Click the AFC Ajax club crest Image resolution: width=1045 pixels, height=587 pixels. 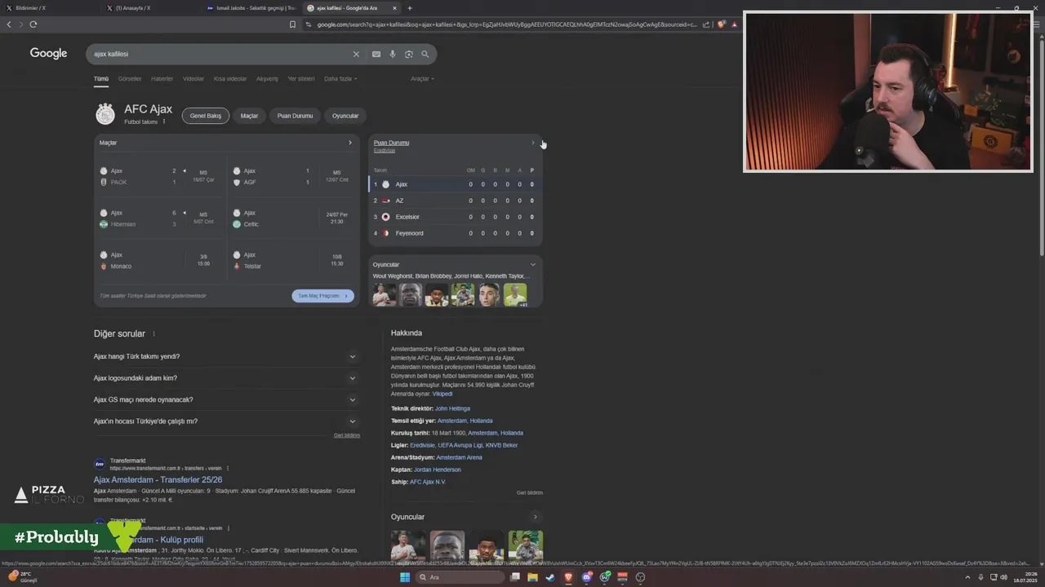[105, 114]
